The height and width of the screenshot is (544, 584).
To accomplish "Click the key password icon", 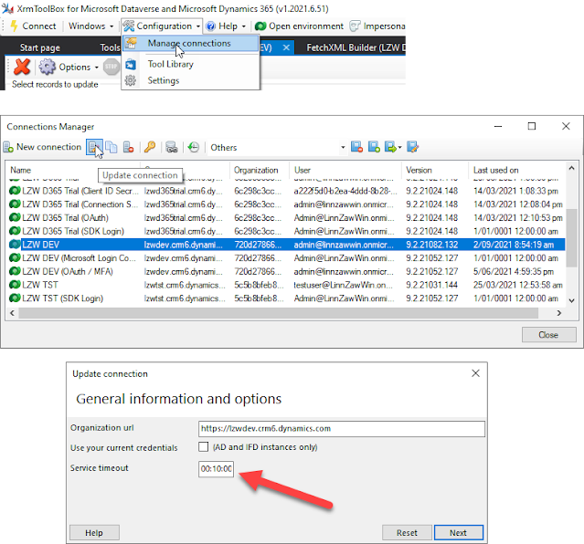I will 150,147.
